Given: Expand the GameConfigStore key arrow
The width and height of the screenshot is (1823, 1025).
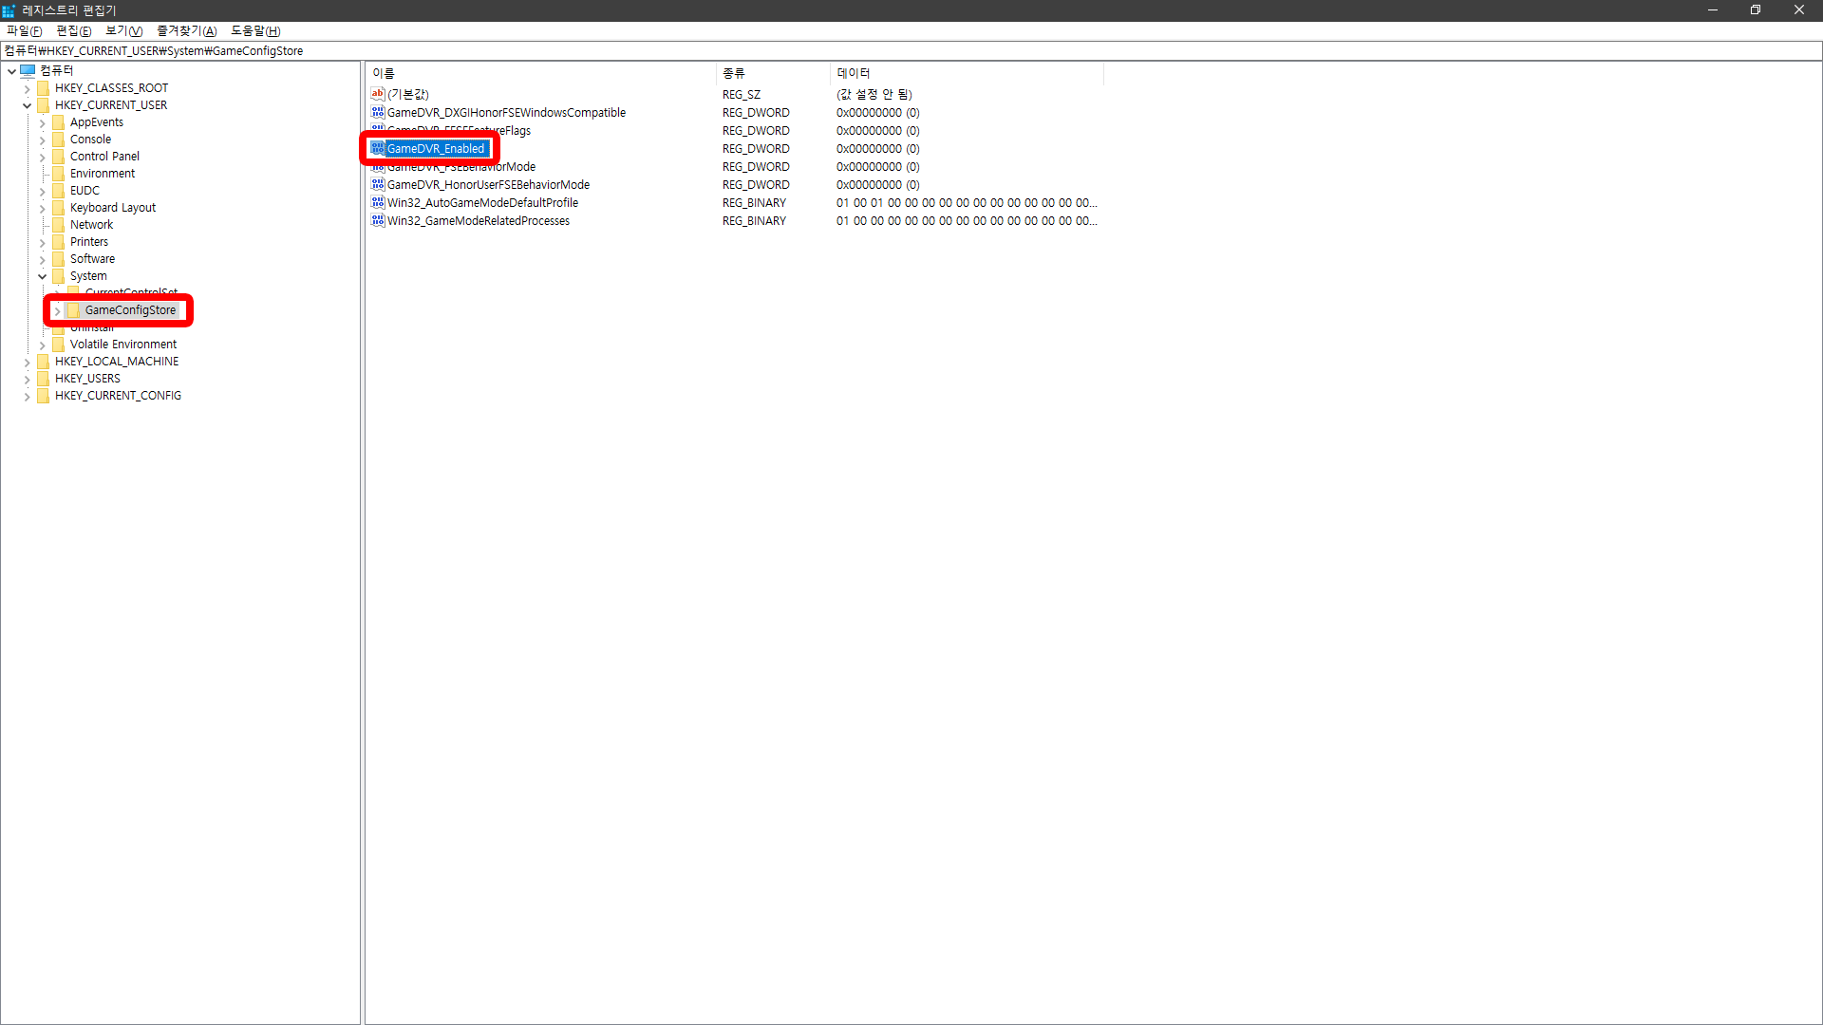Looking at the screenshot, I should pyautogui.click(x=57, y=310).
